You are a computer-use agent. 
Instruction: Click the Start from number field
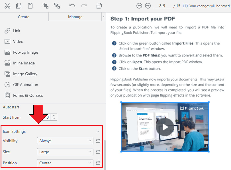[x=47, y=117]
